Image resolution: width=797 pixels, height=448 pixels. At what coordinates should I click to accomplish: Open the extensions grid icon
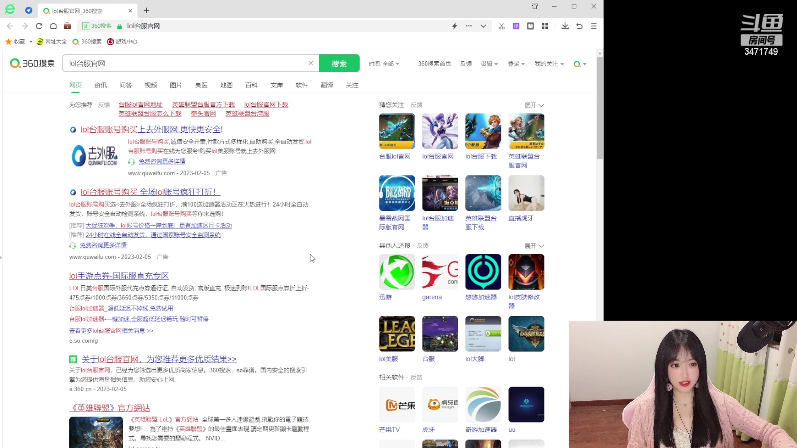(x=545, y=26)
